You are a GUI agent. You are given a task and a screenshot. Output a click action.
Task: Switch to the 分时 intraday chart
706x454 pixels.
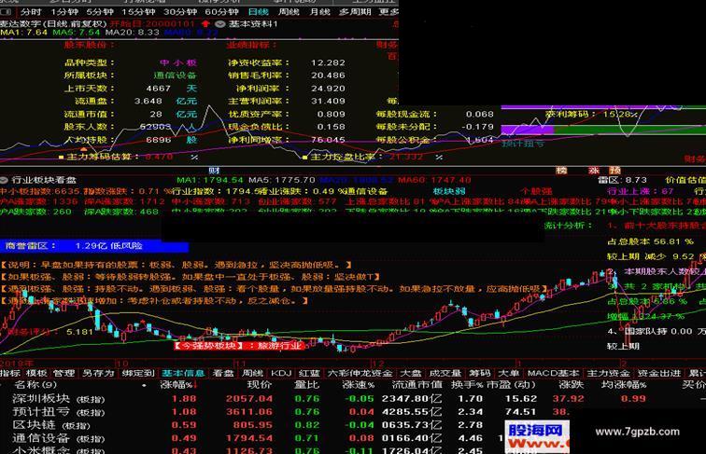31,12
